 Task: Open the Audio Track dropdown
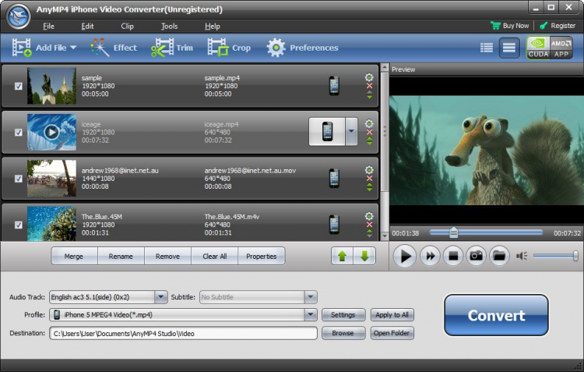coord(160,297)
